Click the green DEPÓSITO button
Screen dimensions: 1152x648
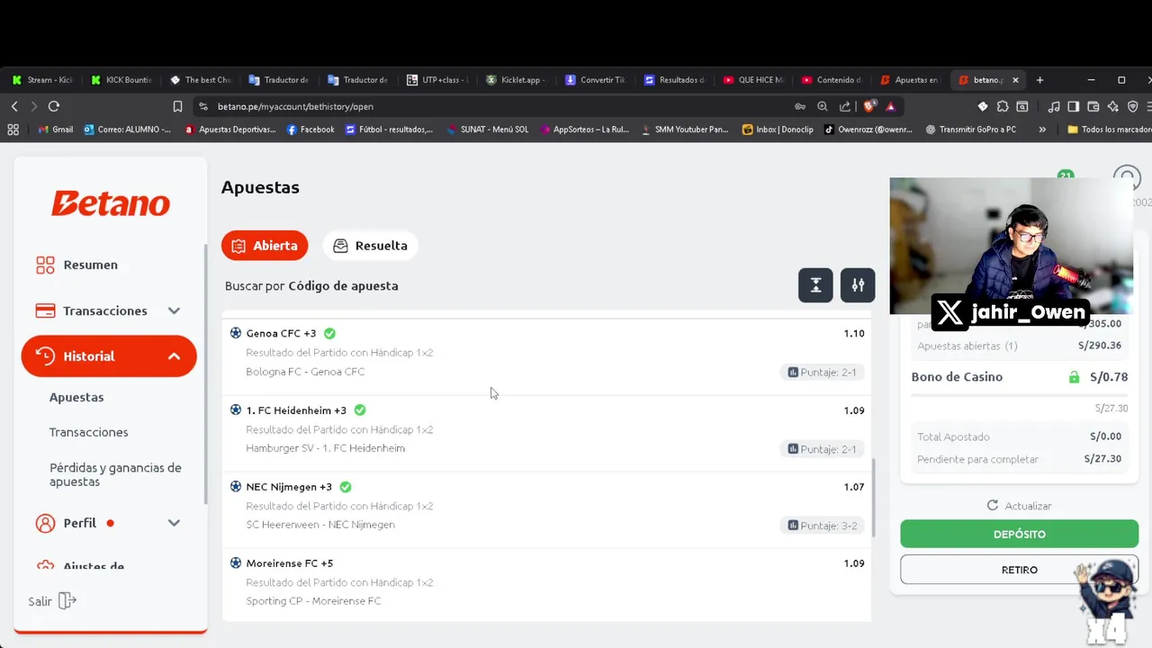[x=1019, y=534]
